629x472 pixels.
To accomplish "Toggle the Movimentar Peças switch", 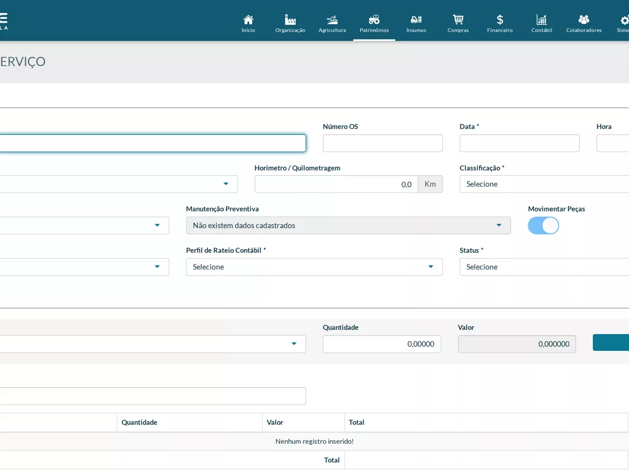I will [x=544, y=226].
